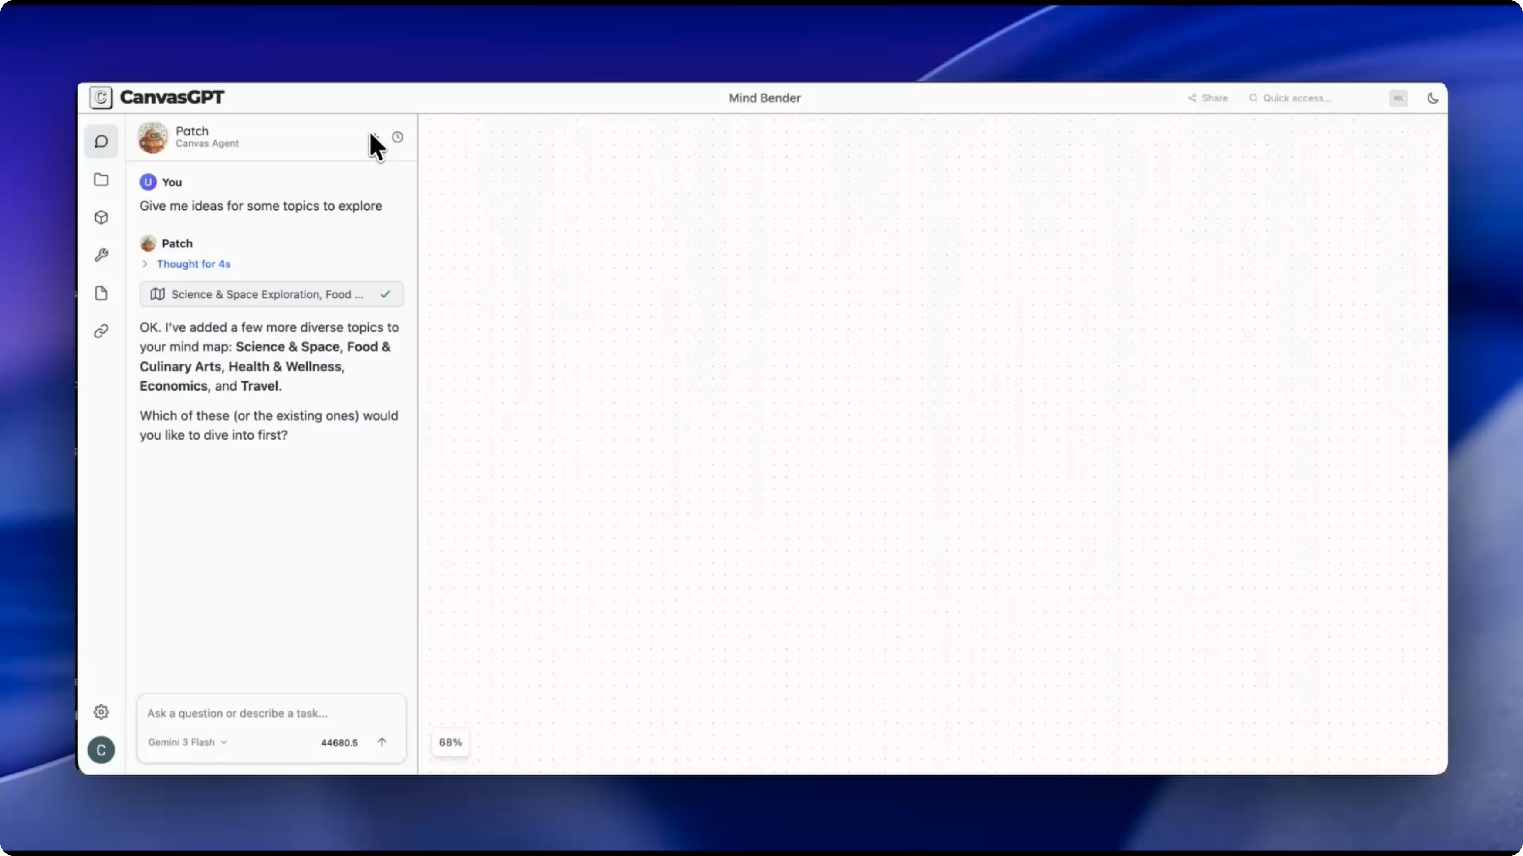Open the folder icon in sidebar

pyautogui.click(x=101, y=179)
